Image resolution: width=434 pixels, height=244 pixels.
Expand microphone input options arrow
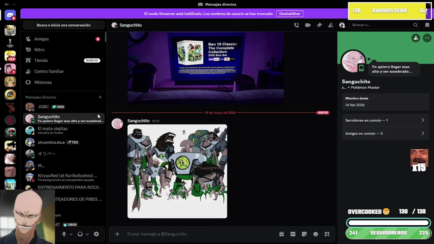point(71,234)
